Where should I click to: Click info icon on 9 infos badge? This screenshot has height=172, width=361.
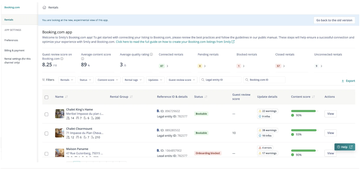(260, 116)
